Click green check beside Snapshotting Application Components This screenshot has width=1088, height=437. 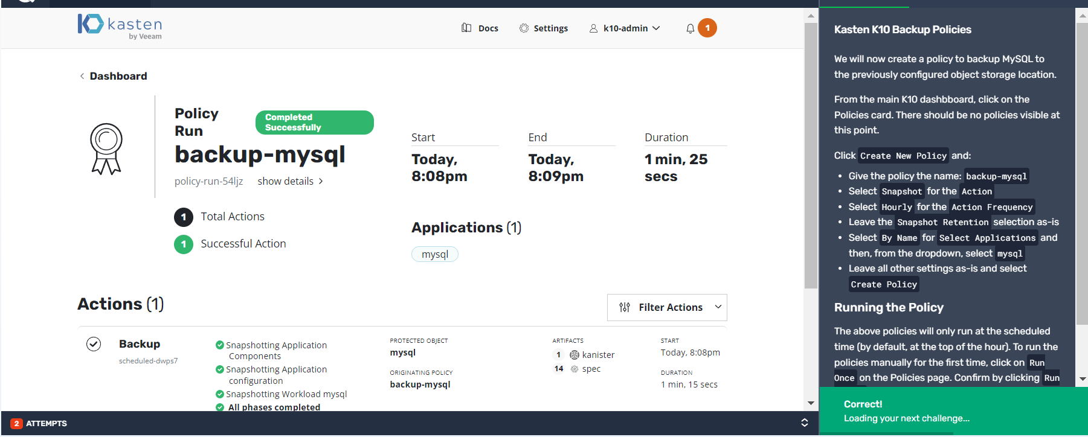220,345
